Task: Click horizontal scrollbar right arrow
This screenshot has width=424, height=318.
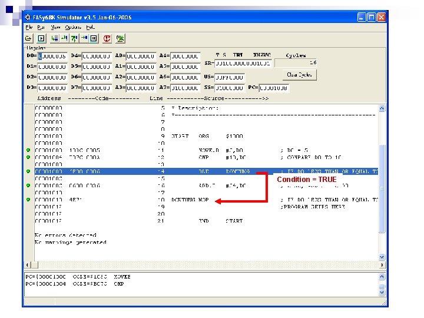Action: (382, 265)
